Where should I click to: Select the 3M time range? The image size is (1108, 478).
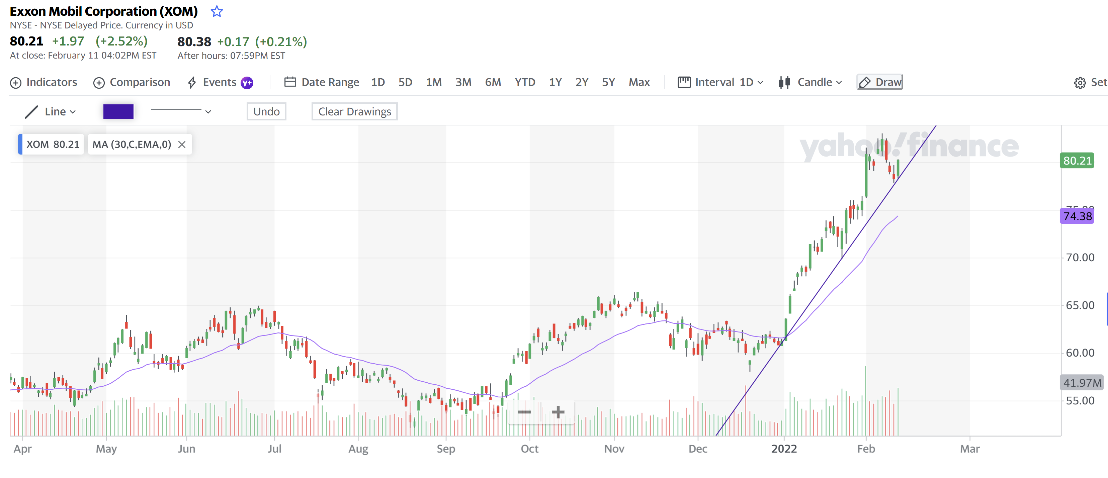pos(463,82)
